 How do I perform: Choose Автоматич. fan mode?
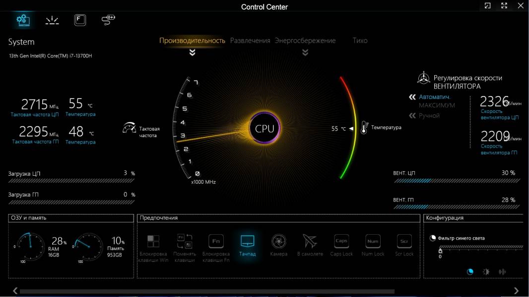pos(435,97)
